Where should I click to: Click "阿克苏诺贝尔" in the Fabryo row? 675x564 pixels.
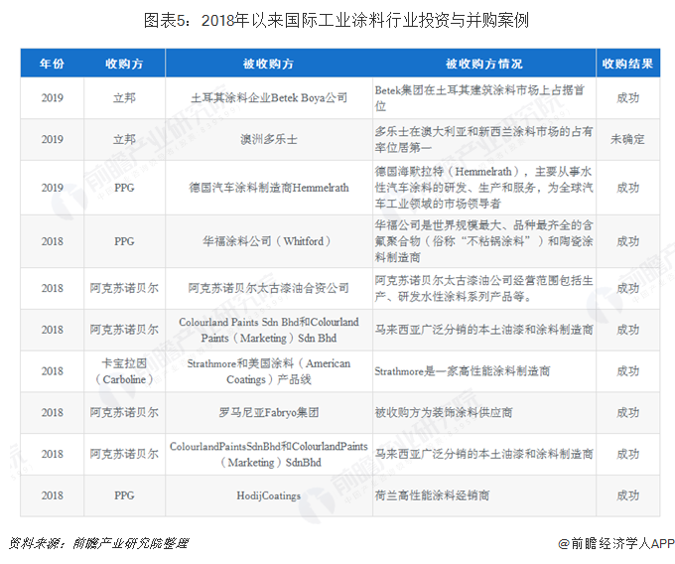point(124,412)
